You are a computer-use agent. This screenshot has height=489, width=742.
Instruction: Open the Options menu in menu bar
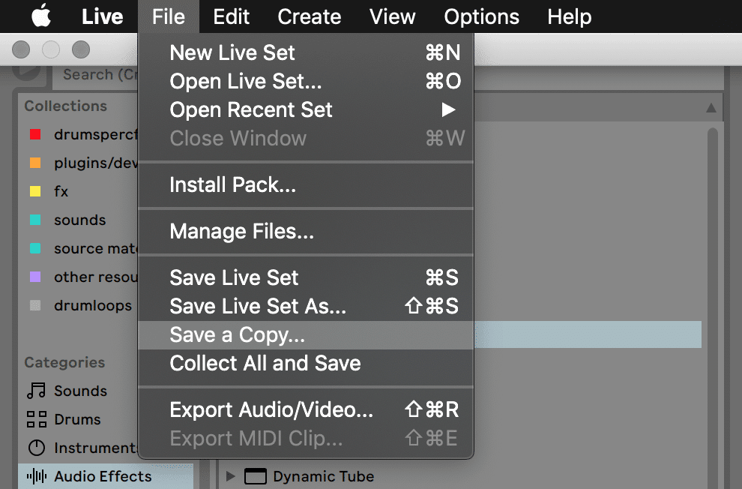481,16
